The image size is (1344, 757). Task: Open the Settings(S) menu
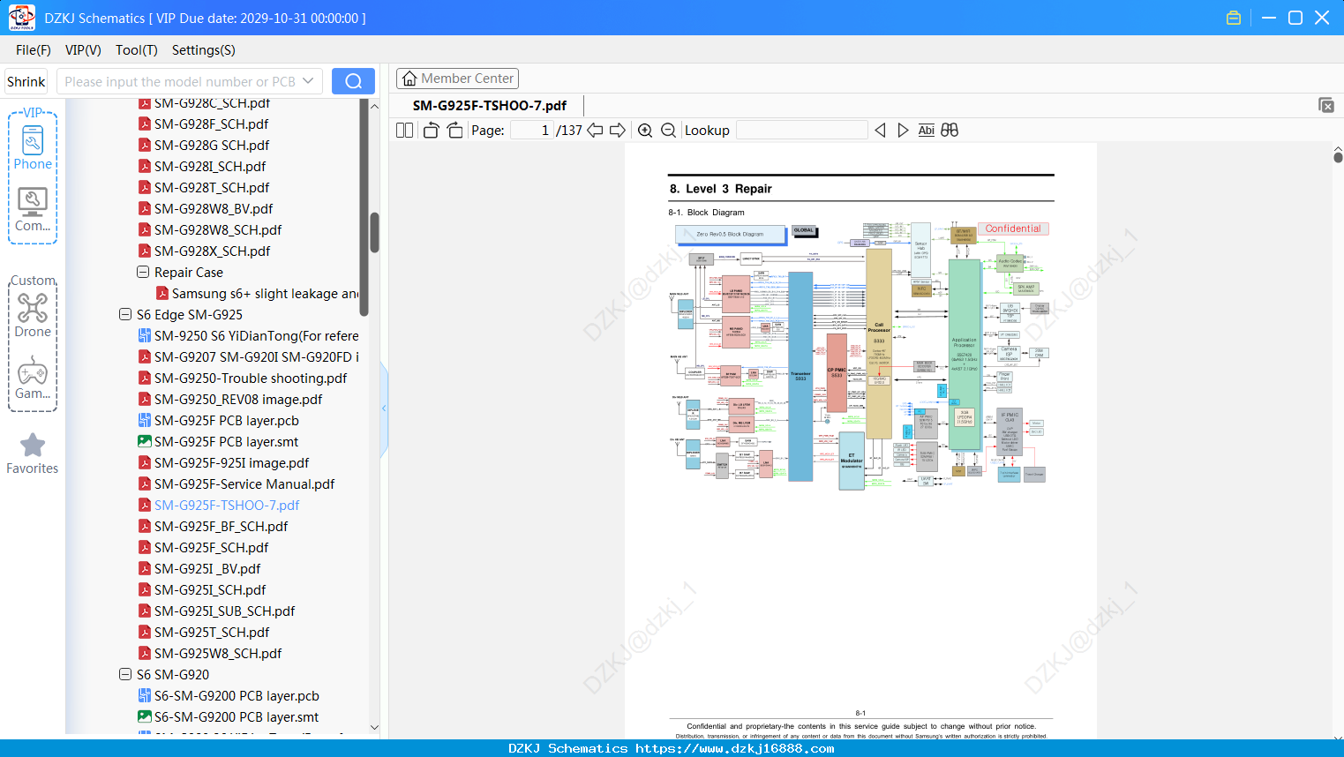[204, 50]
